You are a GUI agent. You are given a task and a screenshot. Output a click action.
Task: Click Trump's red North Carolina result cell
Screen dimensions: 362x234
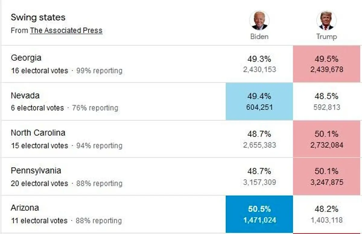[327, 139]
